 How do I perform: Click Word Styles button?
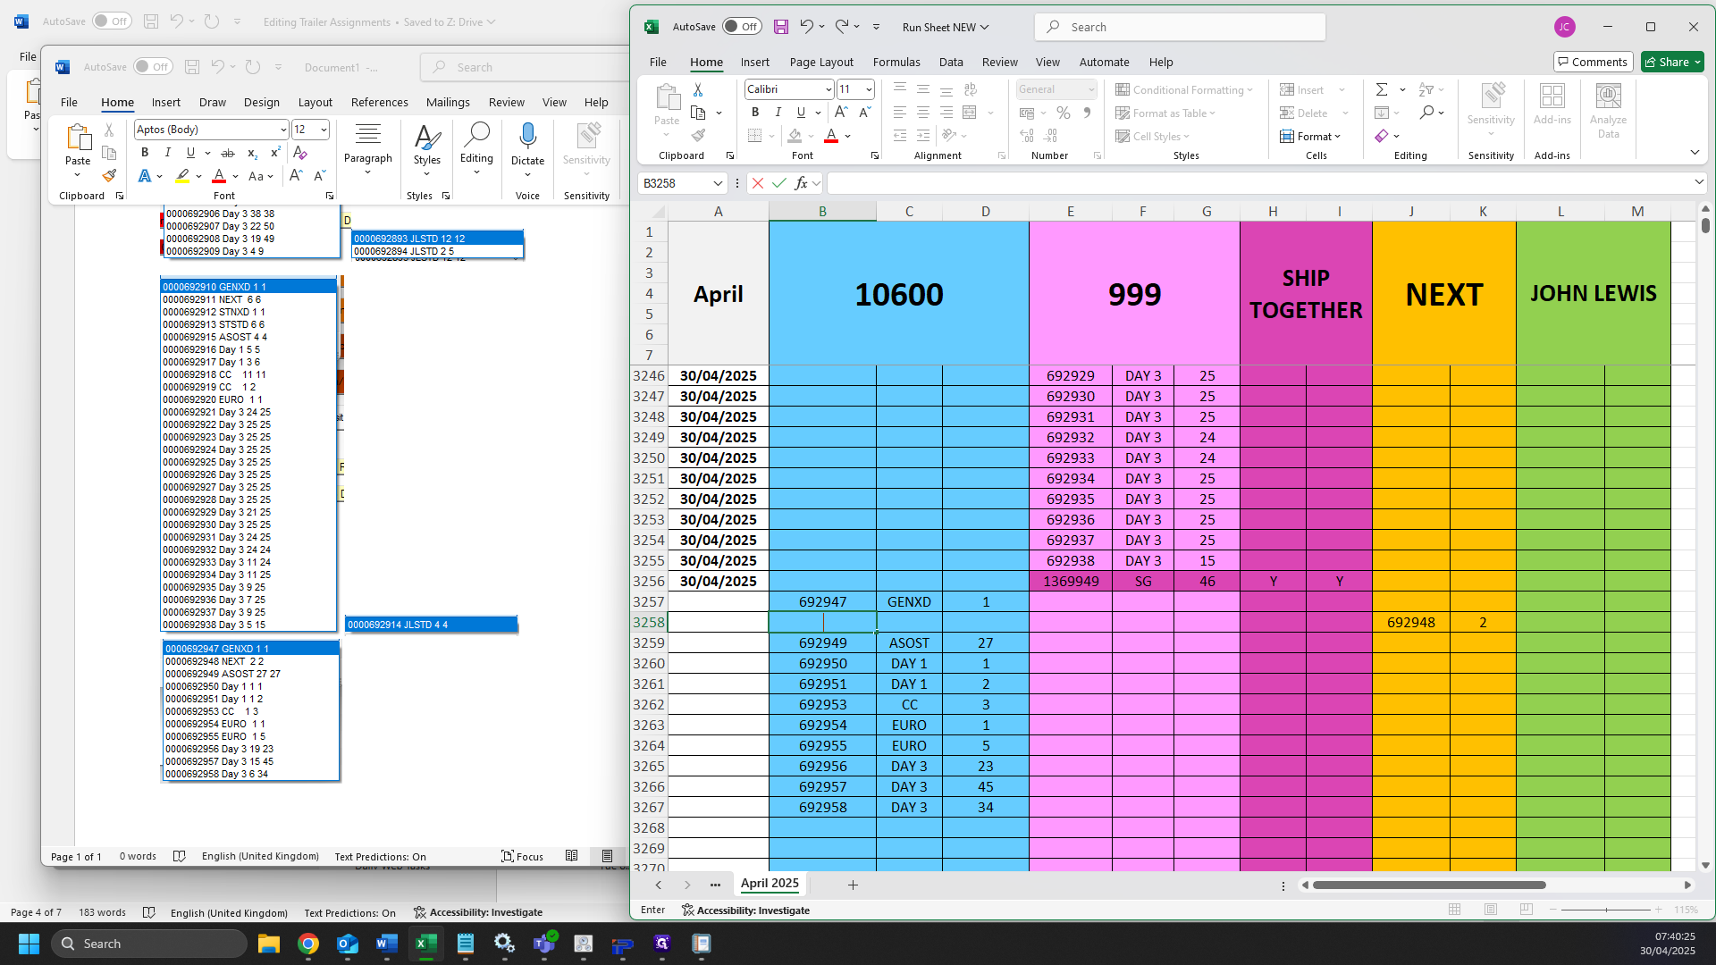pyautogui.click(x=427, y=148)
